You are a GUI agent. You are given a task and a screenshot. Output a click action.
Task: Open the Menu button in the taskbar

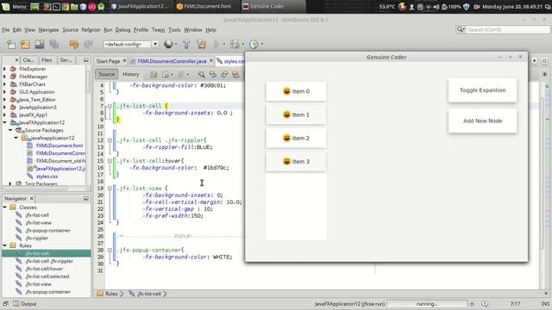[14, 6]
